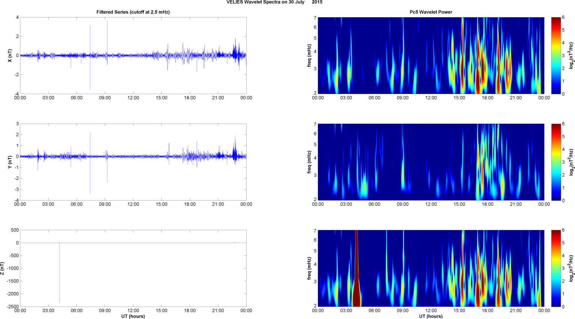575x319 pixels.
Task: Click the log2(nT²/Hz) label of the top color bar
Action: [x=572, y=55]
